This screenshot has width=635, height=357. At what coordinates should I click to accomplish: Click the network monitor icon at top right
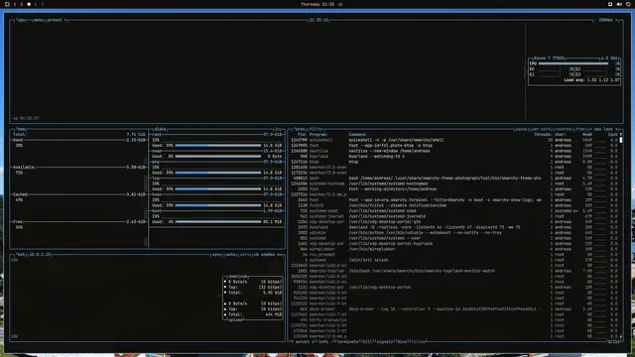coord(628,4)
